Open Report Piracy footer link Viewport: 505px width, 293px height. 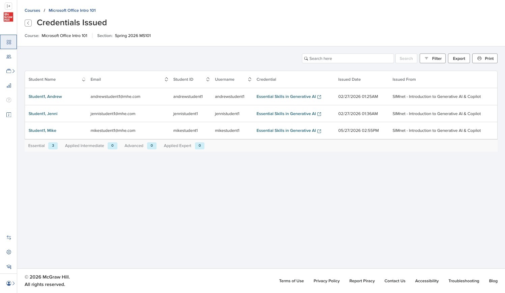(x=362, y=281)
